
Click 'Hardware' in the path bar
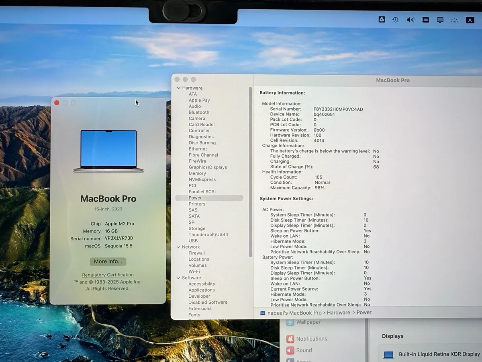click(339, 313)
